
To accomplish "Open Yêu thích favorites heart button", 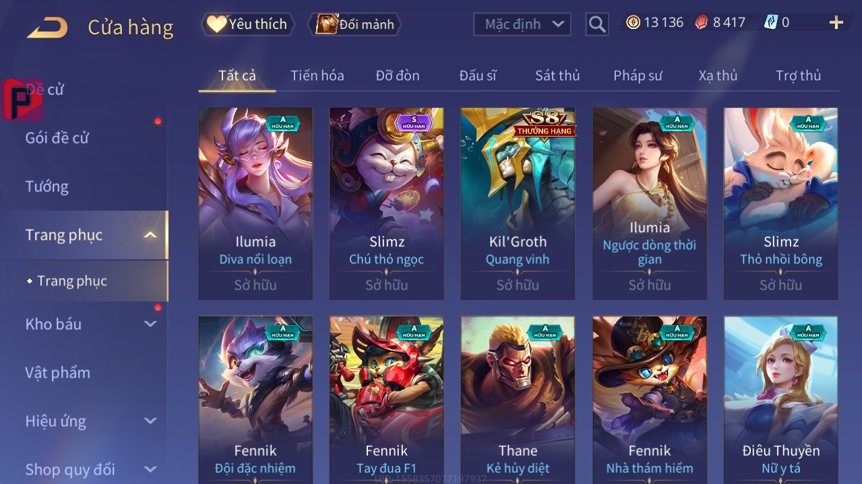I will (x=248, y=24).
